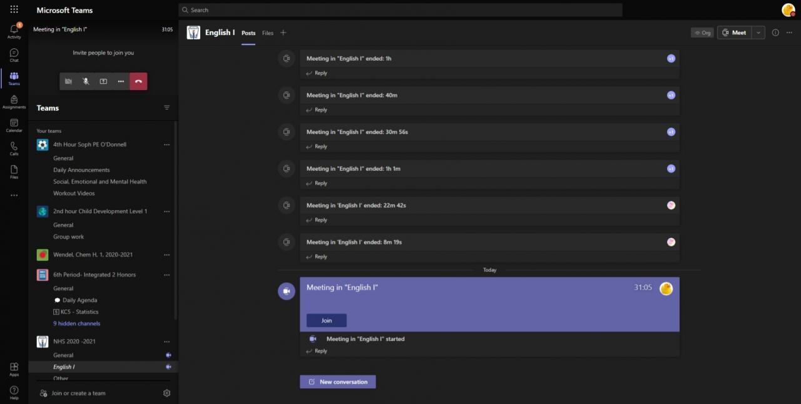Toggle microphone mute in mini meeting controls

(x=86, y=81)
